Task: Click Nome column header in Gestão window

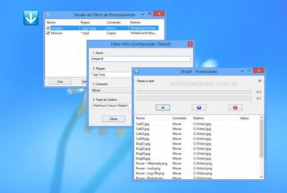Action: [x=51, y=22]
